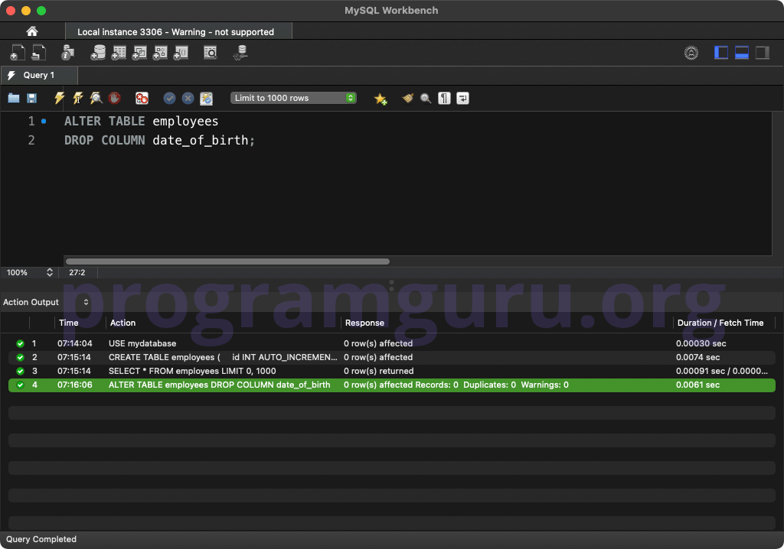This screenshot has width=784, height=549.
Task: Create a new SQL tab icon
Action: pyautogui.click(x=18, y=53)
